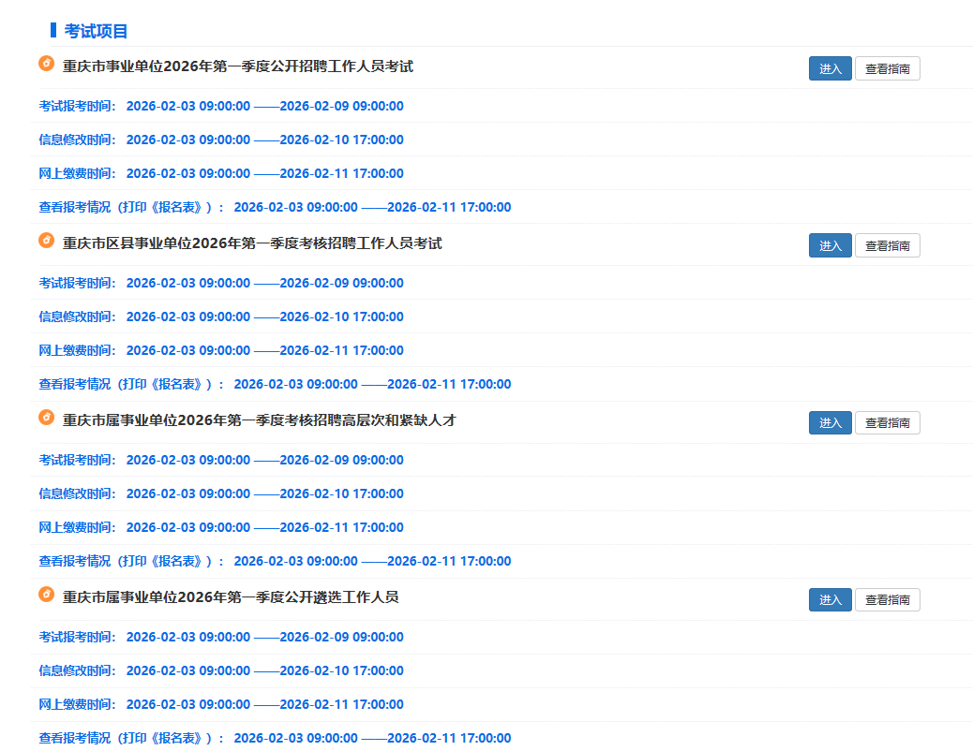Screen dimensions: 973x751
Task: Enter the 高层次和紧缺人才 recruitment via 进入
Action: point(830,423)
